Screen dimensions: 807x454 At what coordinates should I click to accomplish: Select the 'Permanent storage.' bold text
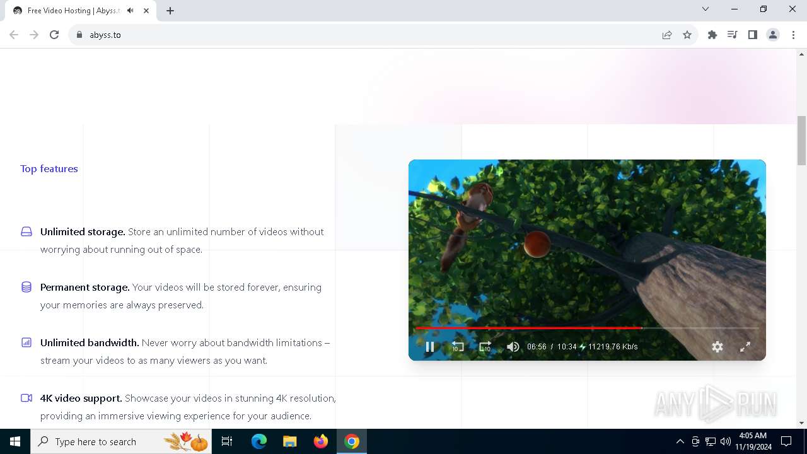tap(85, 287)
